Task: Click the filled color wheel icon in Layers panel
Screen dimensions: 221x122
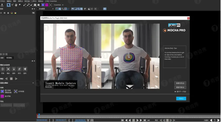Action: 15,13
